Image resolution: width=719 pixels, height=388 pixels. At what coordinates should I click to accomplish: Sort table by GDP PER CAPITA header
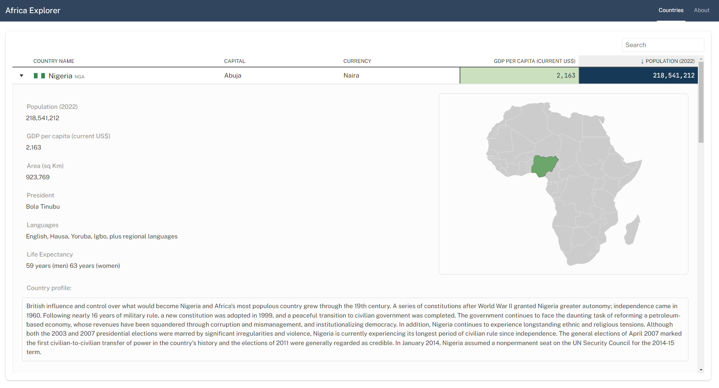[x=534, y=61]
